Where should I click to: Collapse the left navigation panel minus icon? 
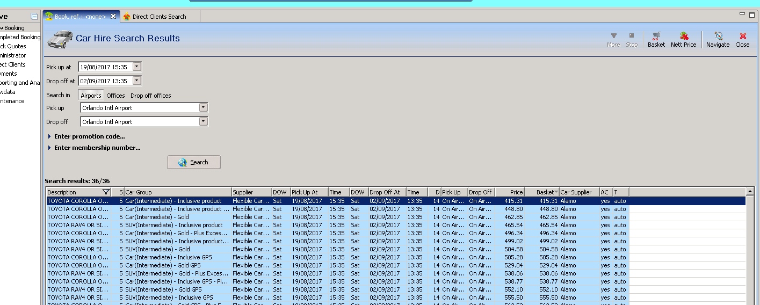click(x=34, y=17)
